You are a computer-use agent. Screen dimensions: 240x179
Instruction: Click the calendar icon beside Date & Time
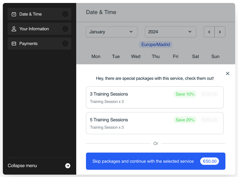(x=14, y=14)
